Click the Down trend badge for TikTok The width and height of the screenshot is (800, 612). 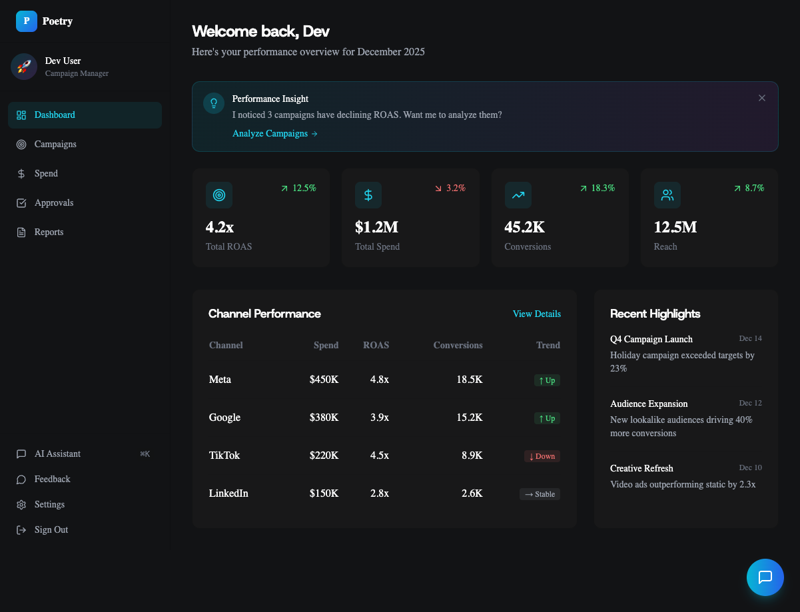pos(542,456)
